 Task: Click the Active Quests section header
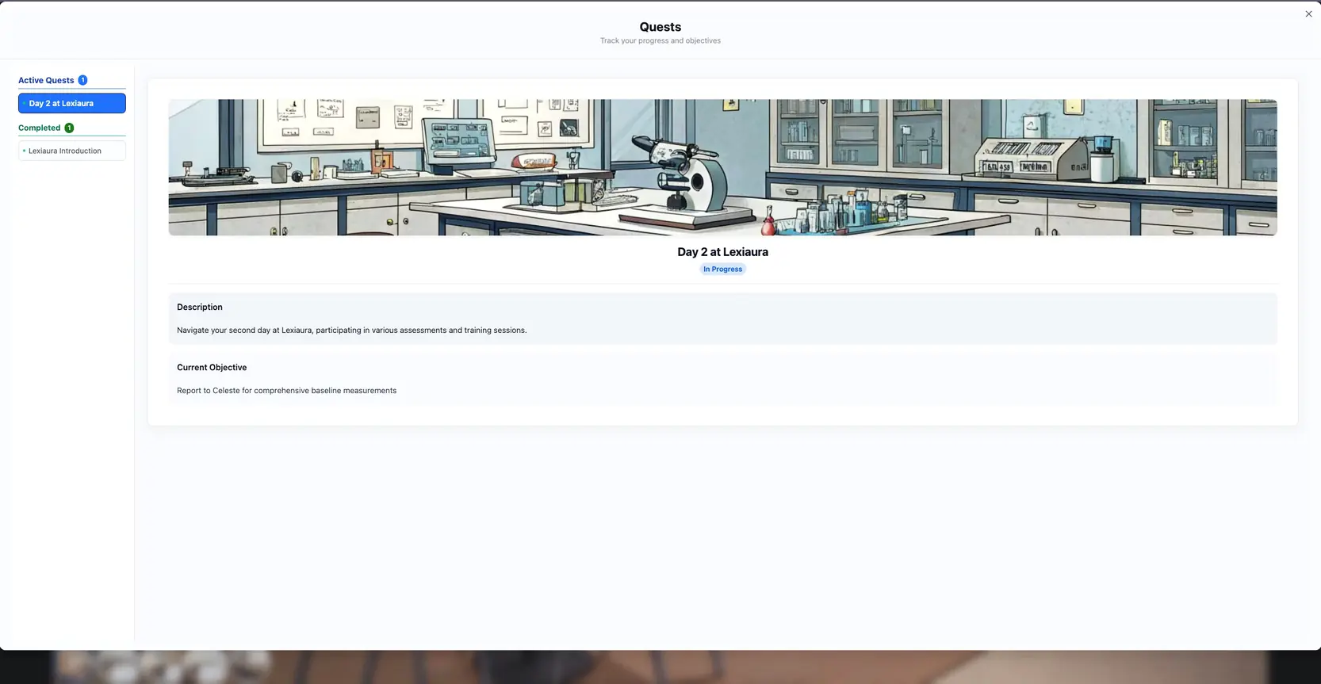click(46, 80)
